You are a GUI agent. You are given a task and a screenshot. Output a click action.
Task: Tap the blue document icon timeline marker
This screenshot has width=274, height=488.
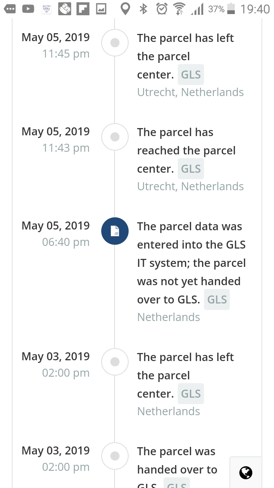click(x=115, y=231)
